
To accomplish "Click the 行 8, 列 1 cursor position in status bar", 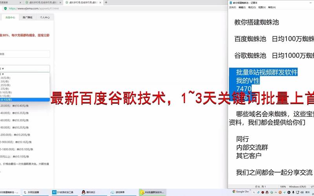I will coord(261,187).
